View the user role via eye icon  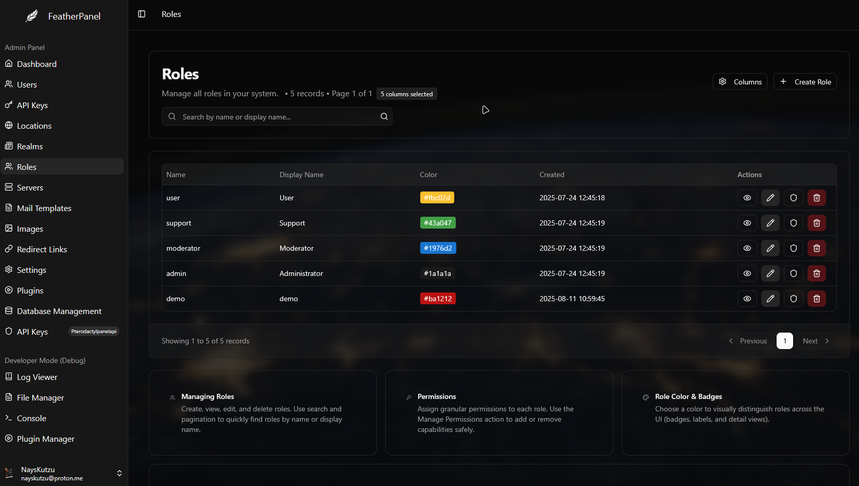(747, 198)
